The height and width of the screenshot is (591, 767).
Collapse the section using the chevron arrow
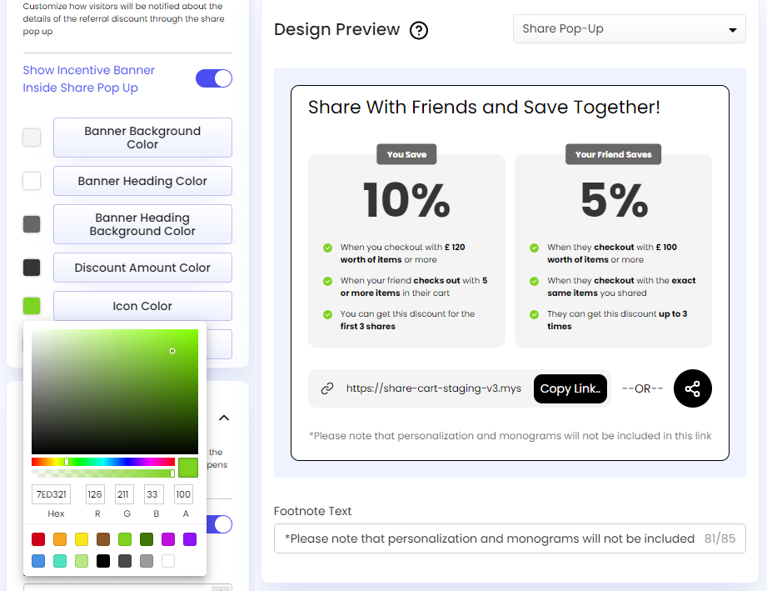[x=223, y=418]
